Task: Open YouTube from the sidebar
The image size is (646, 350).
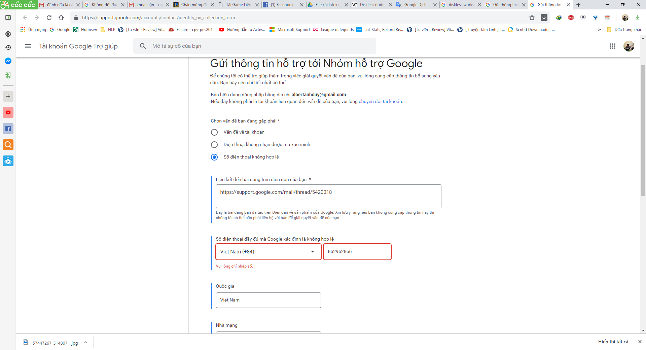Action: (x=8, y=112)
